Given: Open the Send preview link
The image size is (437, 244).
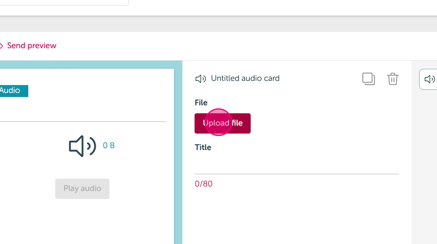Looking at the screenshot, I should [x=32, y=45].
